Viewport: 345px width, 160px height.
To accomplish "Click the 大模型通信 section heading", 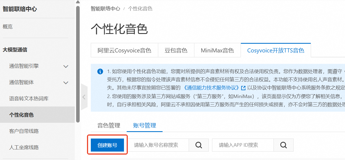I will point(15,50).
